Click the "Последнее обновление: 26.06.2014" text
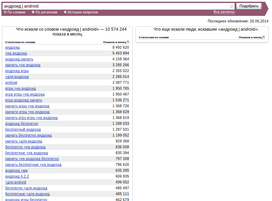 coord(238,21)
